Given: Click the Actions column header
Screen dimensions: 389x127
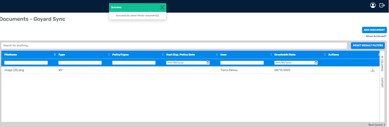Looking at the screenshot, I should pos(334,55).
